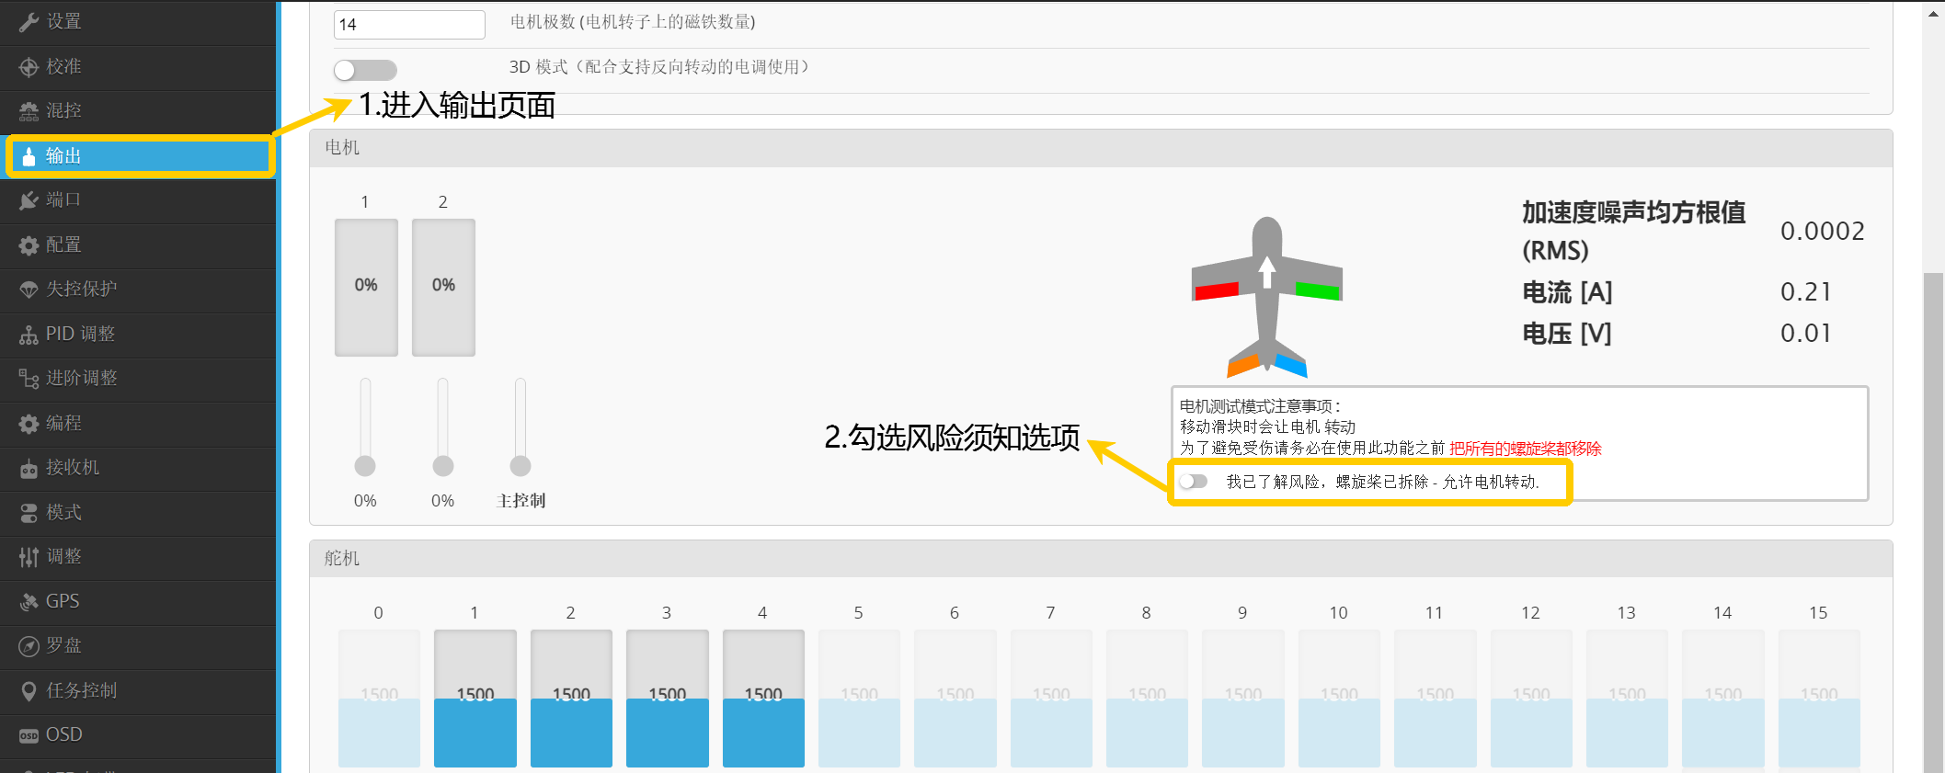Viewport: 1945px width, 773px height.
Task: Toggle the 我已了解风险 motor enable switch
Action: point(1194,482)
